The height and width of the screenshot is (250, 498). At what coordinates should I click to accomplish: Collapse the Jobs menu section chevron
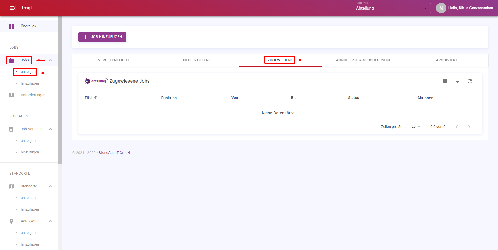[50, 60]
